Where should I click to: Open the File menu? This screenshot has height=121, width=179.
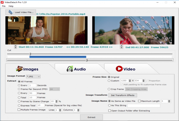coord(4,6)
